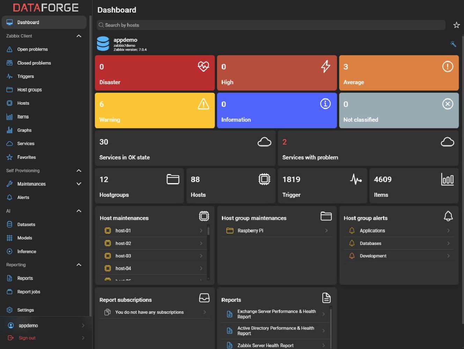Collapse the Reporting section
464x349 pixels.
[79, 265]
